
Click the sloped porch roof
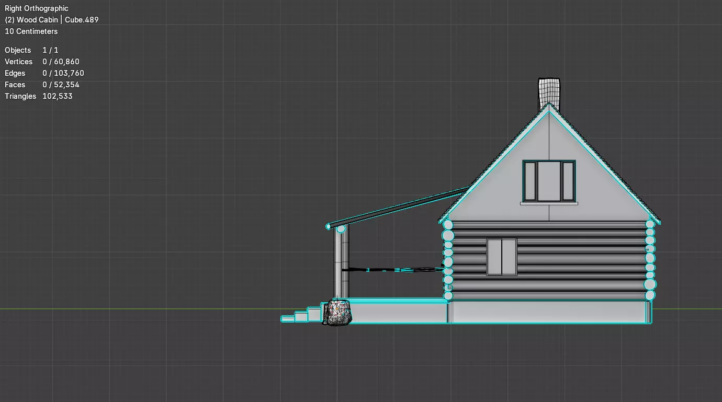click(399, 208)
